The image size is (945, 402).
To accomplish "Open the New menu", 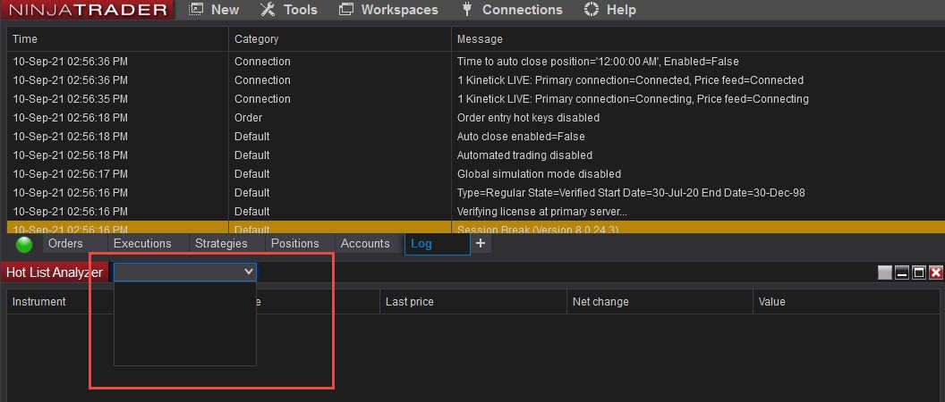I will pyautogui.click(x=215, y=10).
